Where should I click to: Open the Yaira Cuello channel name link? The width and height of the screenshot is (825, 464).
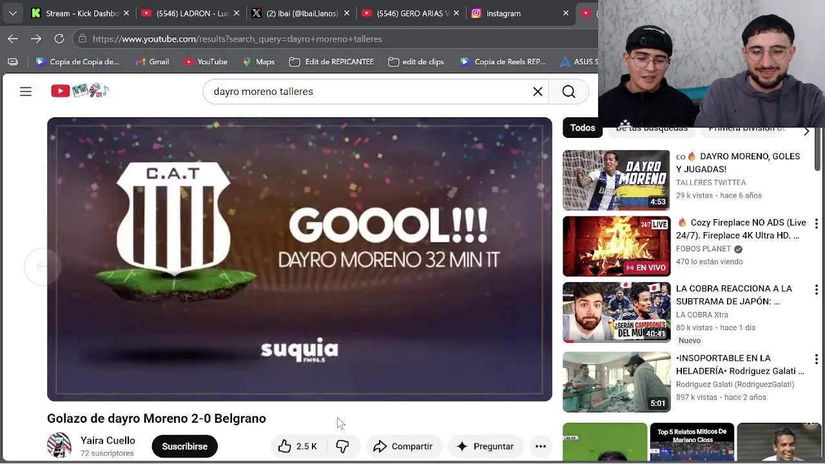pyautogui.click(x=108, y=441)
